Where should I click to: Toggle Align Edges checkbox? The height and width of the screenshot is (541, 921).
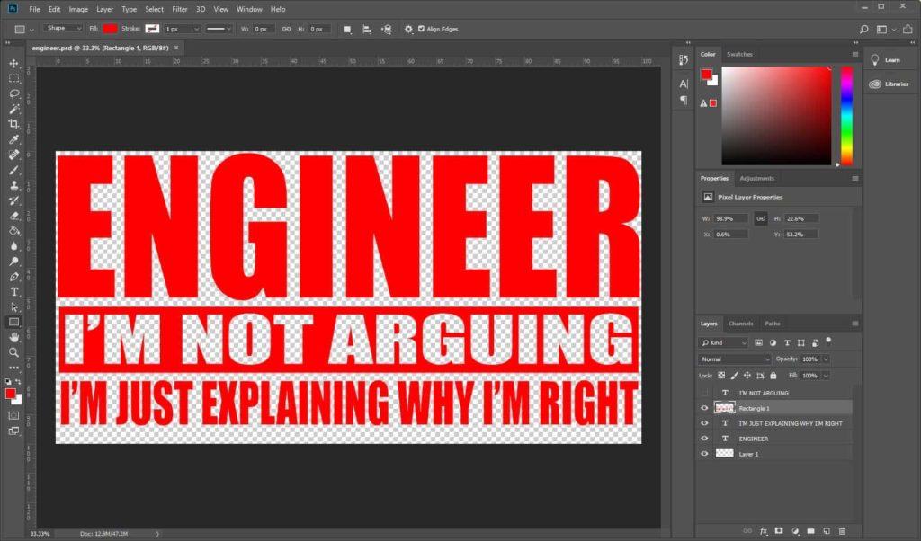pyautogui.click(x=421, y=29)
